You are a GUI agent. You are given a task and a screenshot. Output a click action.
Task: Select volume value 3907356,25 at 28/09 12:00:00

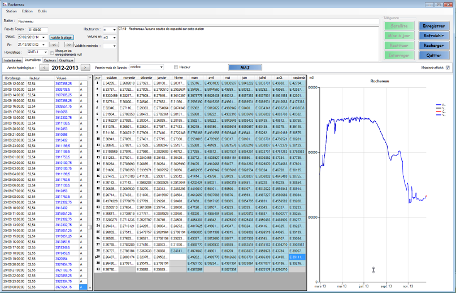coord(67,84)
